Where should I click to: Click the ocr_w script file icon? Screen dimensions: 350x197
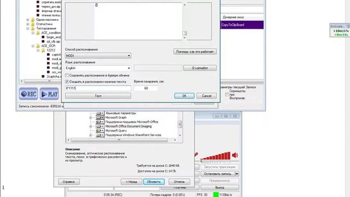tap(49, 72)
